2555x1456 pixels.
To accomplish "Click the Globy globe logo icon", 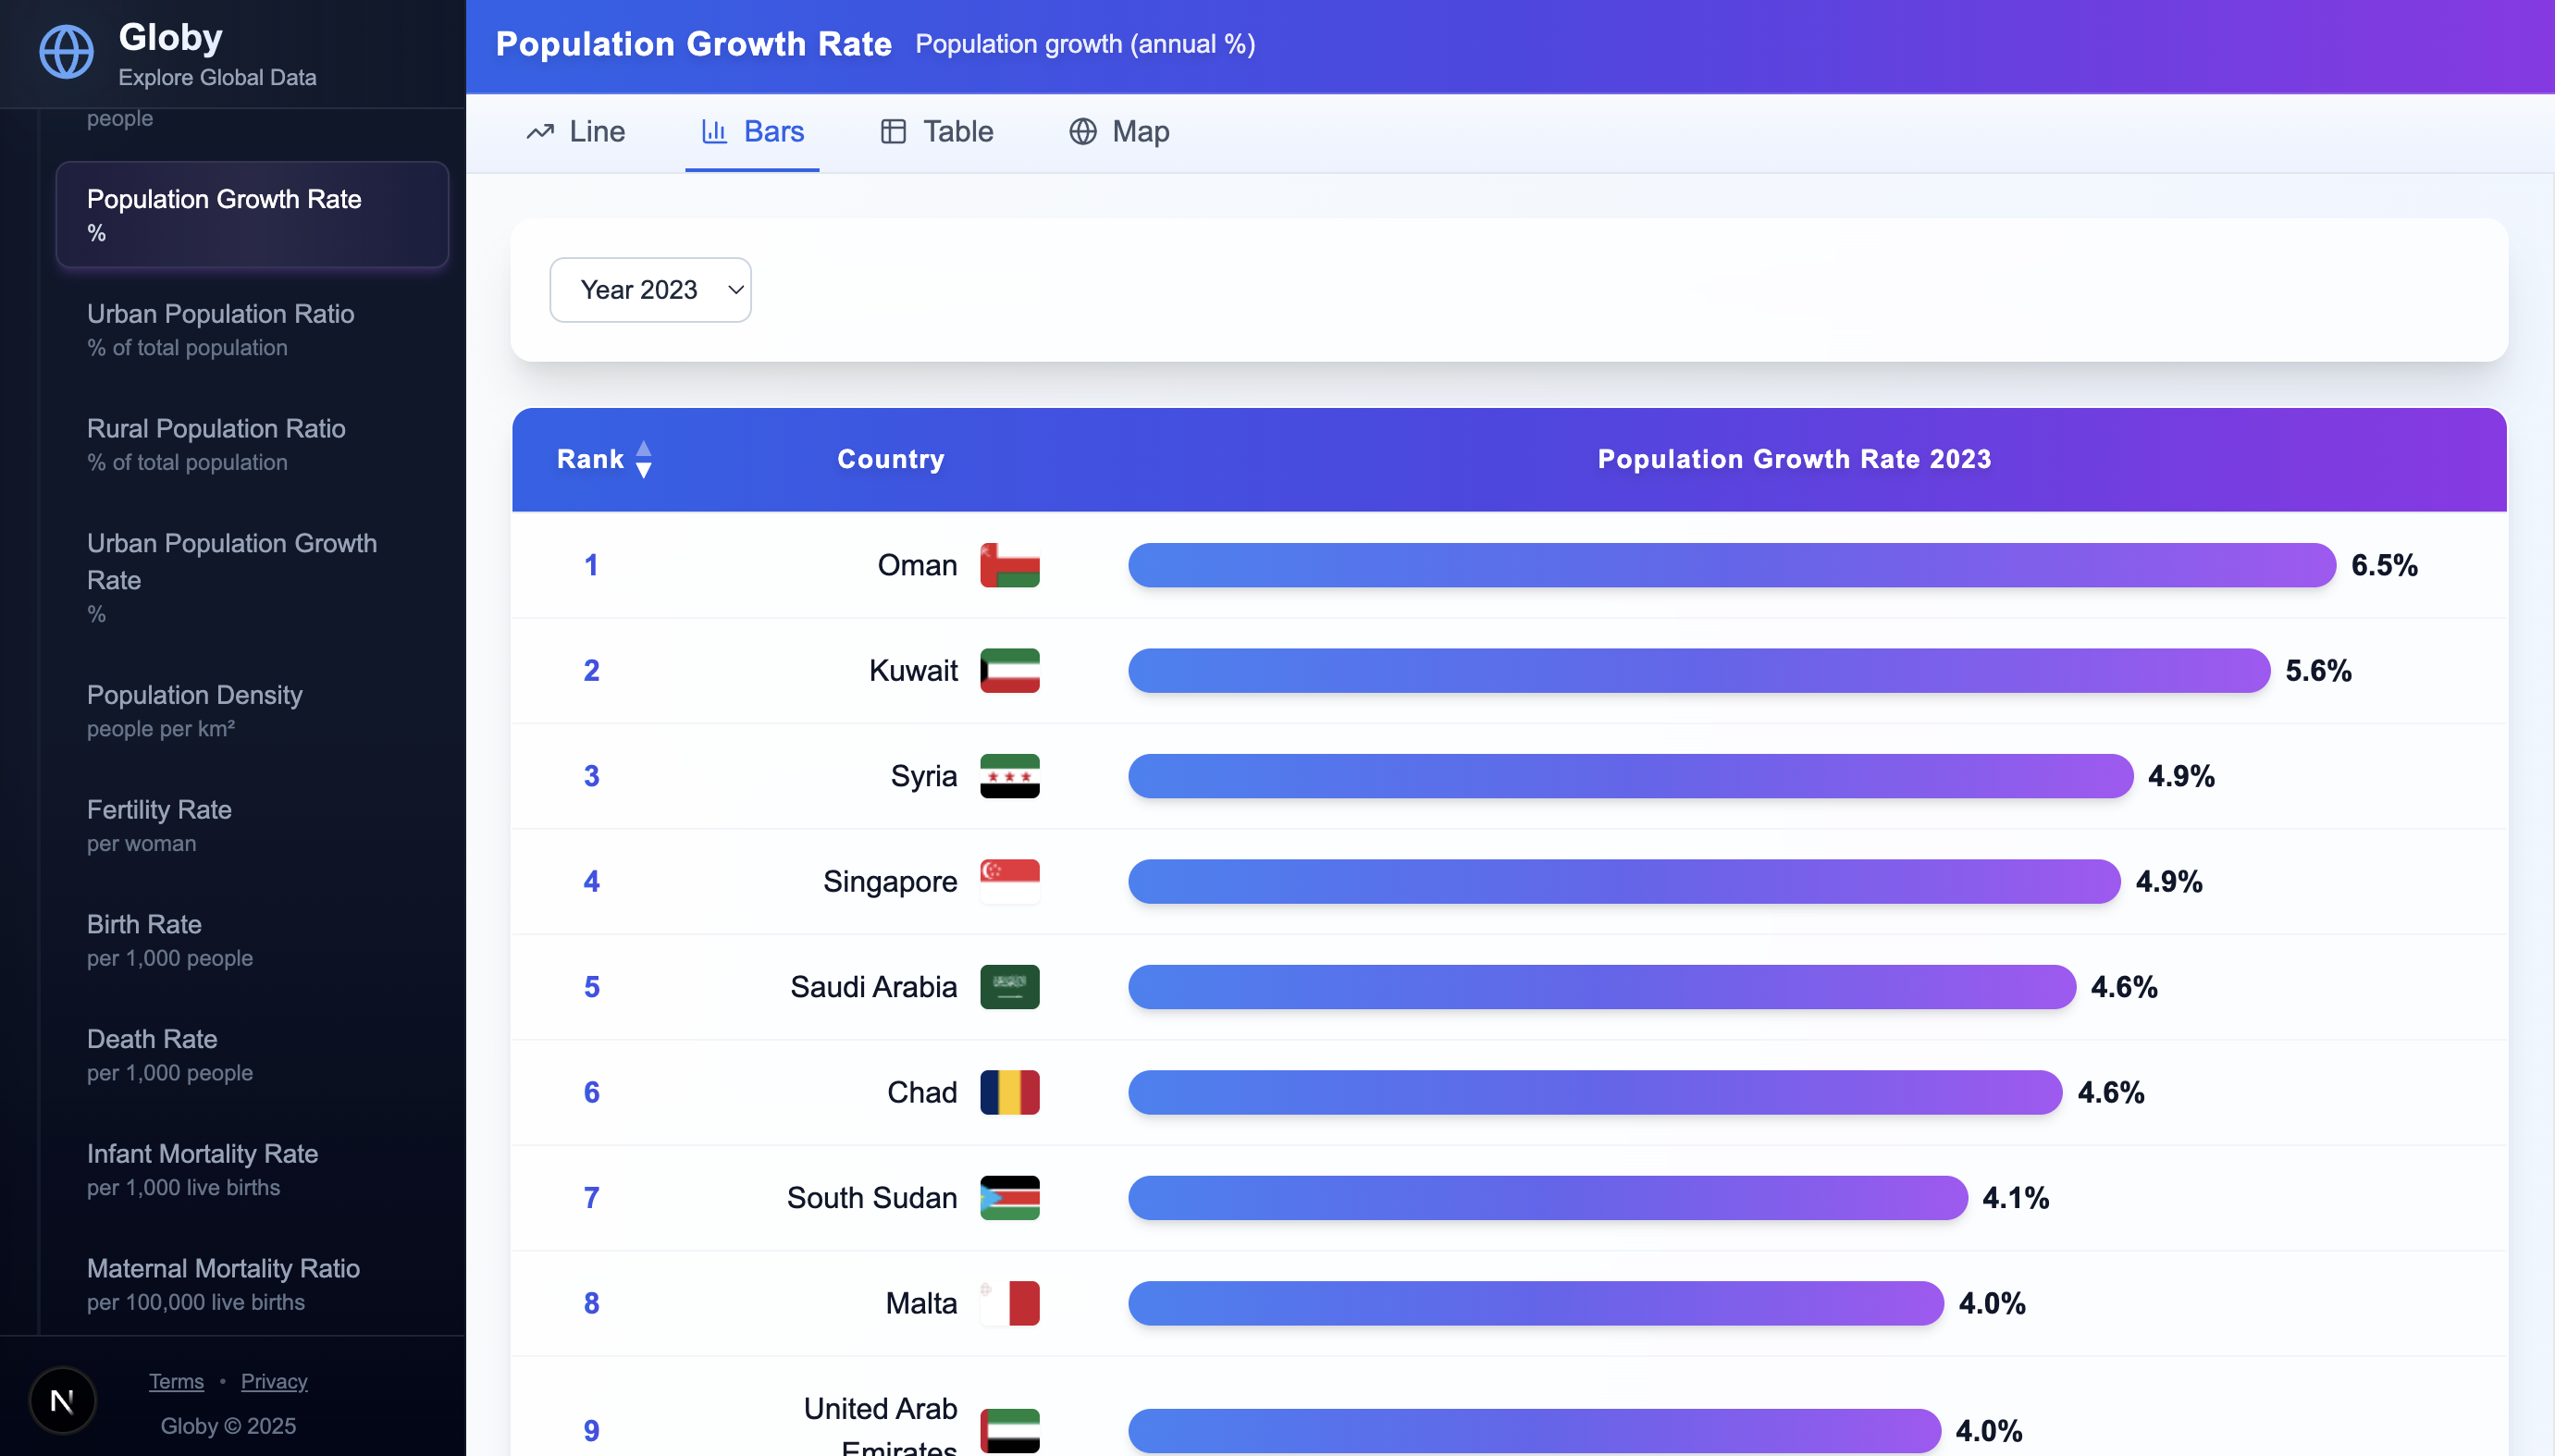I will tap(65, 52).
